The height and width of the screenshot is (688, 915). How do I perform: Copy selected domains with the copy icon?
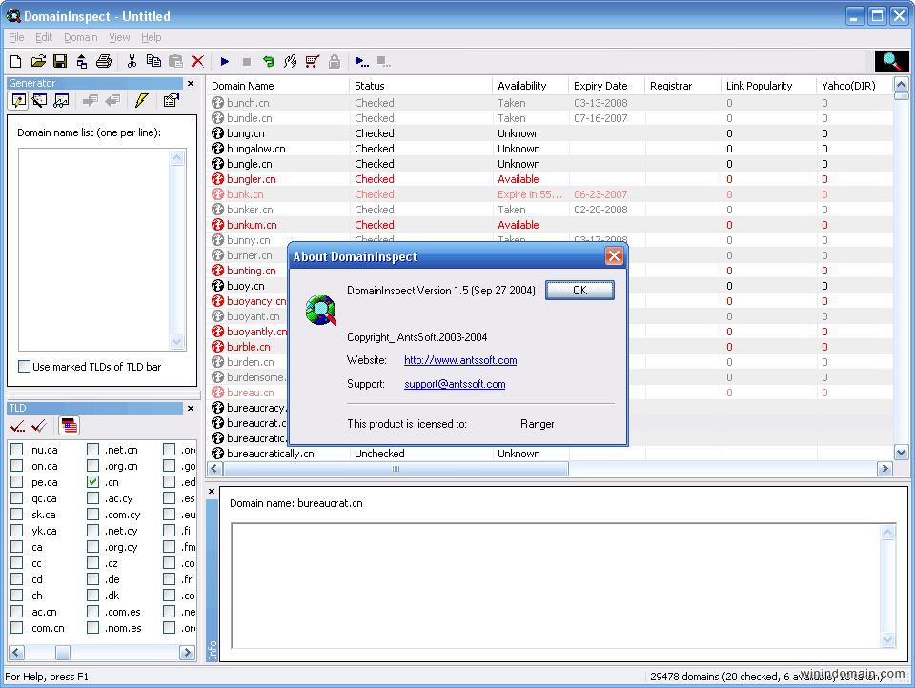pos(153,61)
